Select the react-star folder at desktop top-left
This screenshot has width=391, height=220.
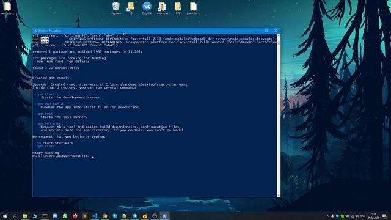point(8,8)
